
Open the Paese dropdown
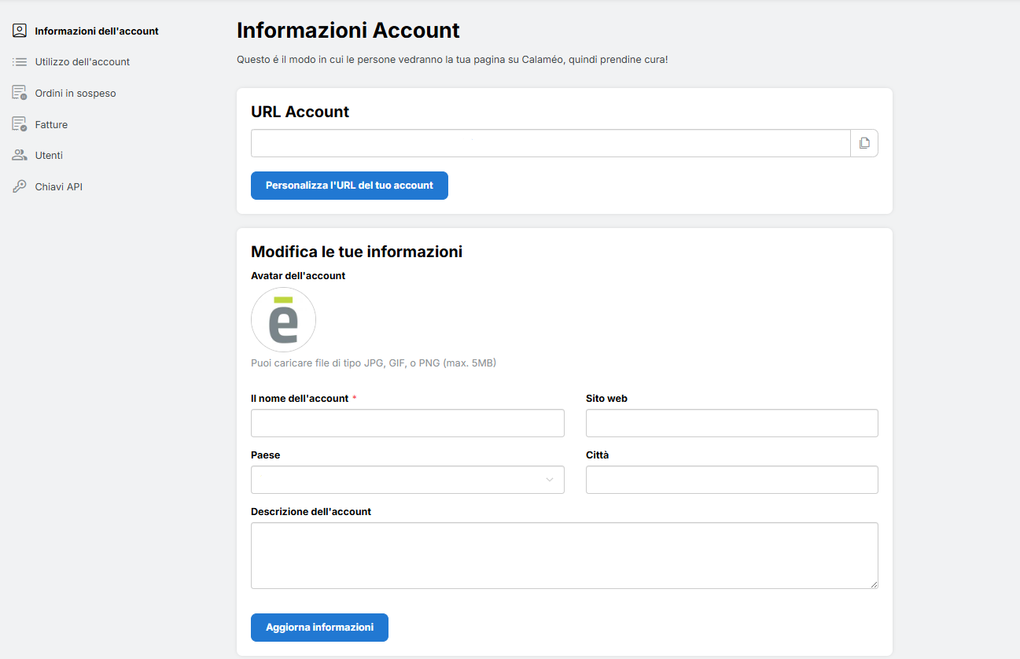tap(407, 480)
